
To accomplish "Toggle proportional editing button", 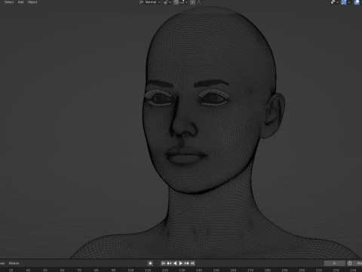I will click(x=192, y=2).
